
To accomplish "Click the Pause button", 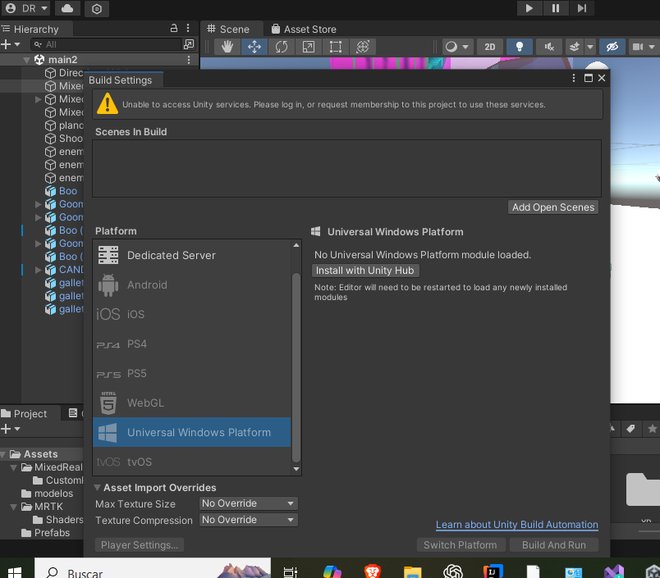I will [x=556, y=8].
